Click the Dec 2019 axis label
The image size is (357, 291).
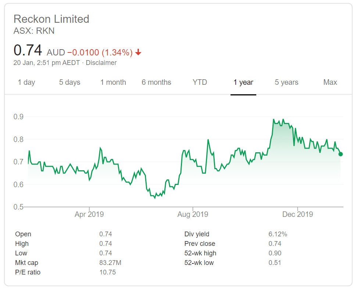(297, 214)
